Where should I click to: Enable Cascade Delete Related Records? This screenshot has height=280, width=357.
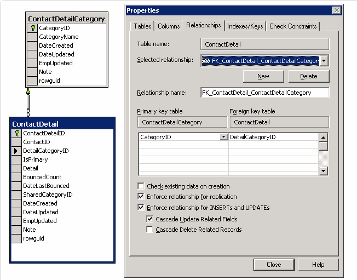point(150,230)
